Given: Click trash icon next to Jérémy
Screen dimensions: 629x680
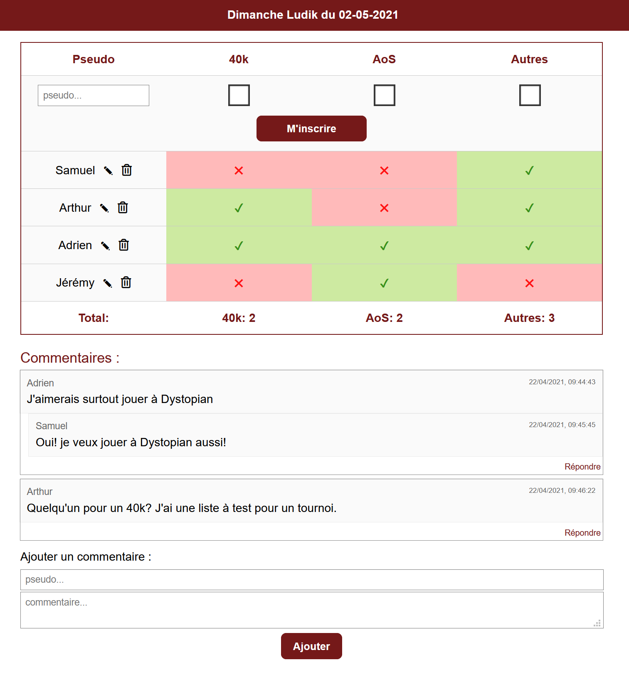Looking at the screenshot, I should click(126, 282).
